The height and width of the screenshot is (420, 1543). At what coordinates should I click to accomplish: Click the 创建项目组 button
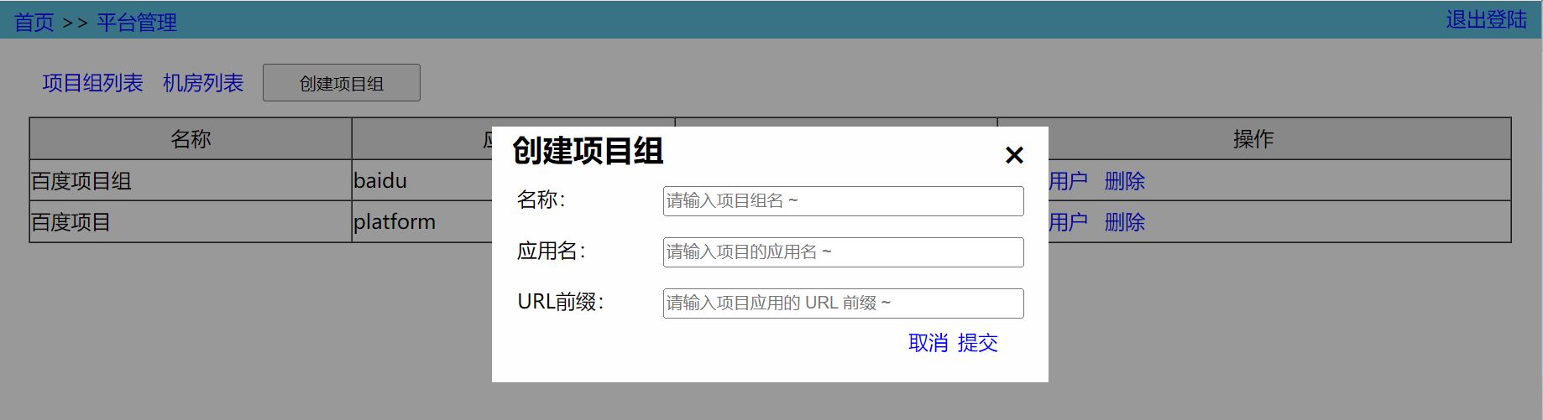point(341,83)
